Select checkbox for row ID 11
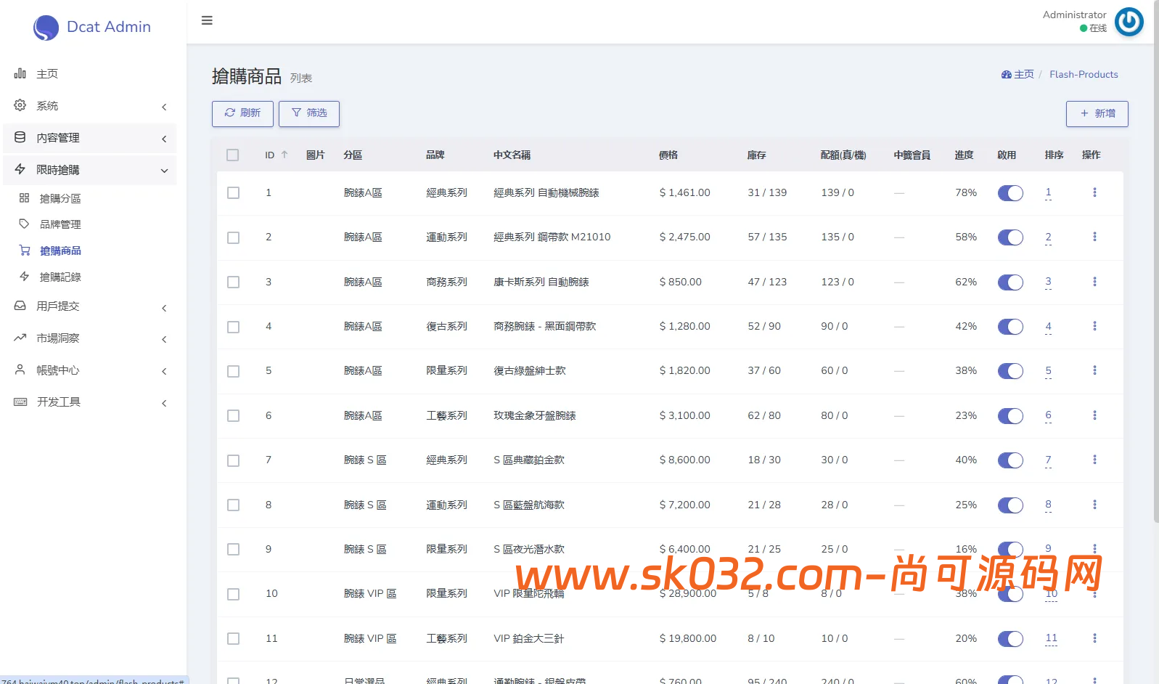1159x684 pixels. pos(233,638)
